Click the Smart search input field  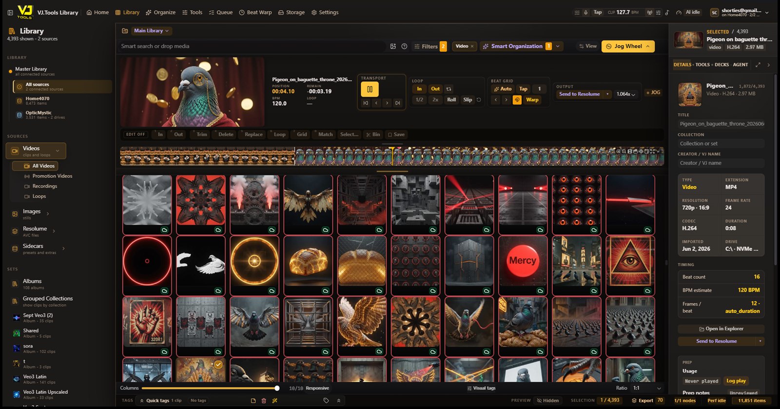(x=251, y=46)
